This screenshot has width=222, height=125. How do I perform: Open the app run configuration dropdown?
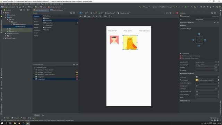[x=146, y=7]
